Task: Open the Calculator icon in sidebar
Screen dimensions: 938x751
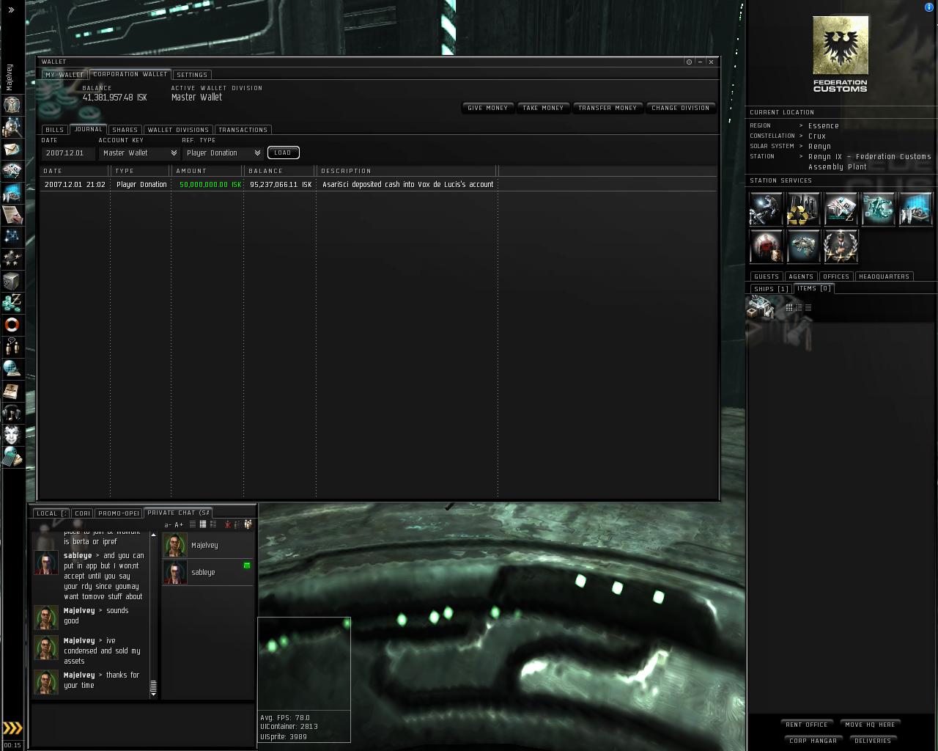Action: coord(12,457)
